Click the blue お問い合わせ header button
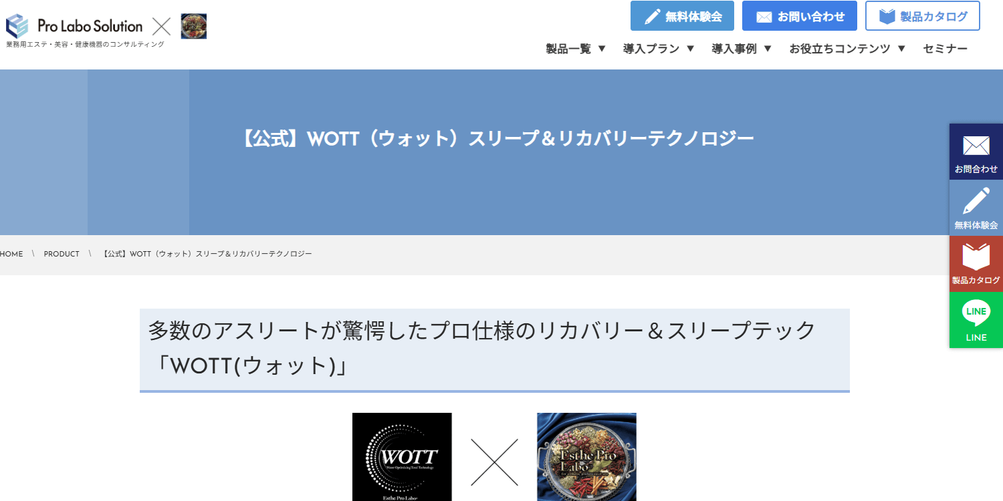The height and width of the screenshot is (501, 1003). tap(800, 16)
